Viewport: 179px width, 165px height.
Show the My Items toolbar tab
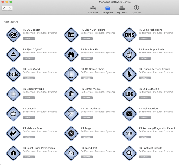pos(122,9)
